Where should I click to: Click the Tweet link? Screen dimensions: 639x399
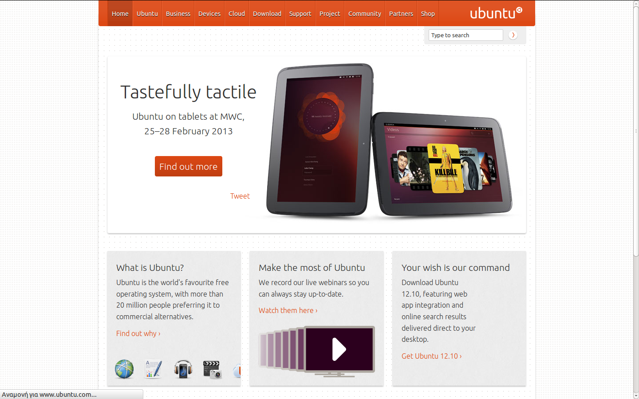(x=240, y=196)
